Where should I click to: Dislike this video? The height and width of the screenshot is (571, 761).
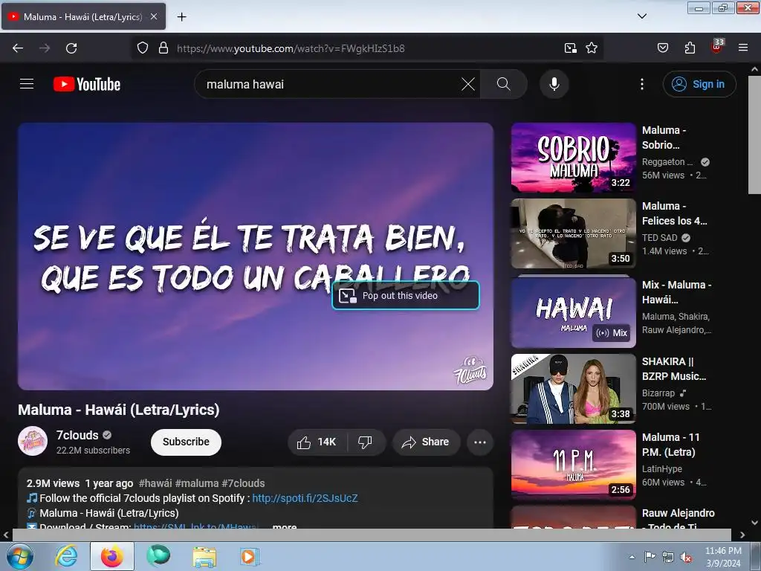[365, 442]
